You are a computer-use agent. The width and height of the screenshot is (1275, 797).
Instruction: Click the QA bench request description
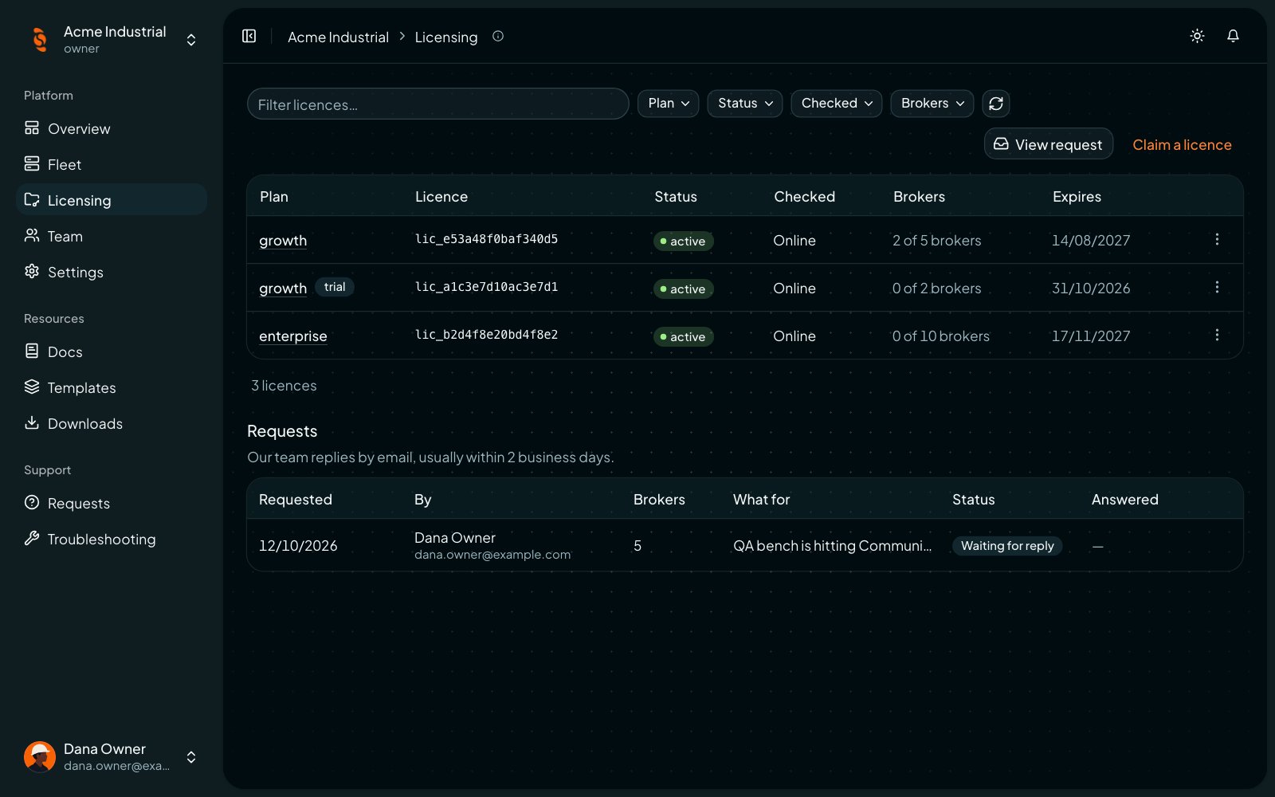click(x=832, y=546)
